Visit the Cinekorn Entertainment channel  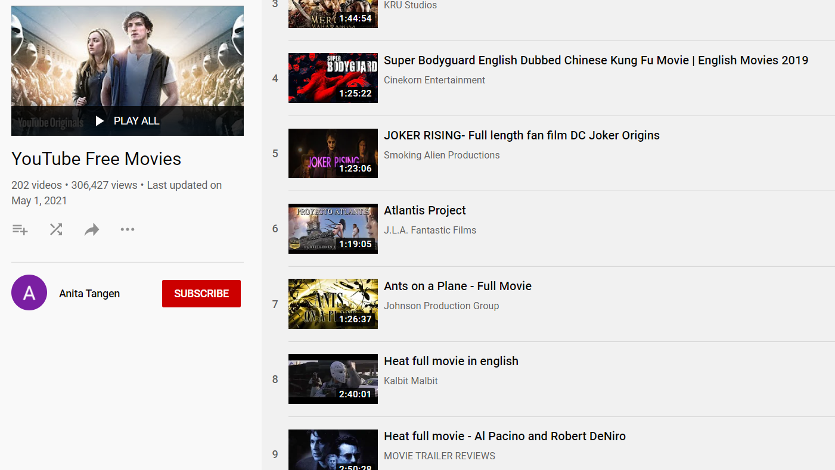click(x=434, y=80)
